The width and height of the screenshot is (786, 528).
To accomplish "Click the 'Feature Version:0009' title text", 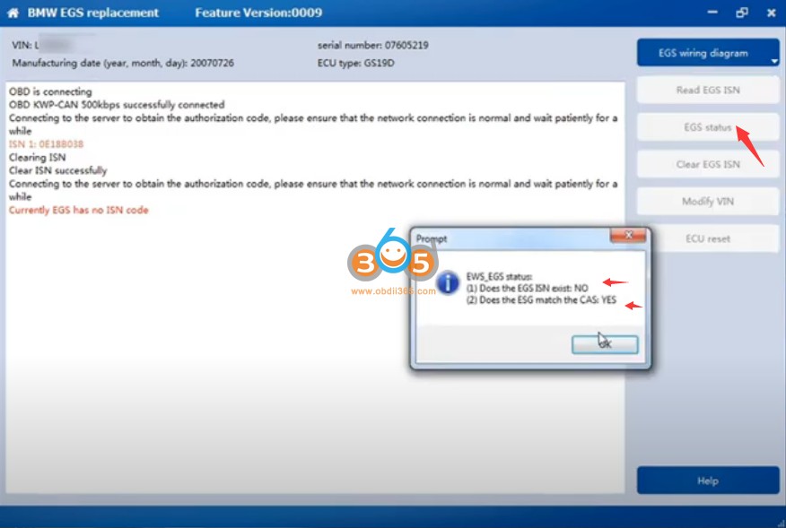I will pyautogui.click(x=258, y=13).
